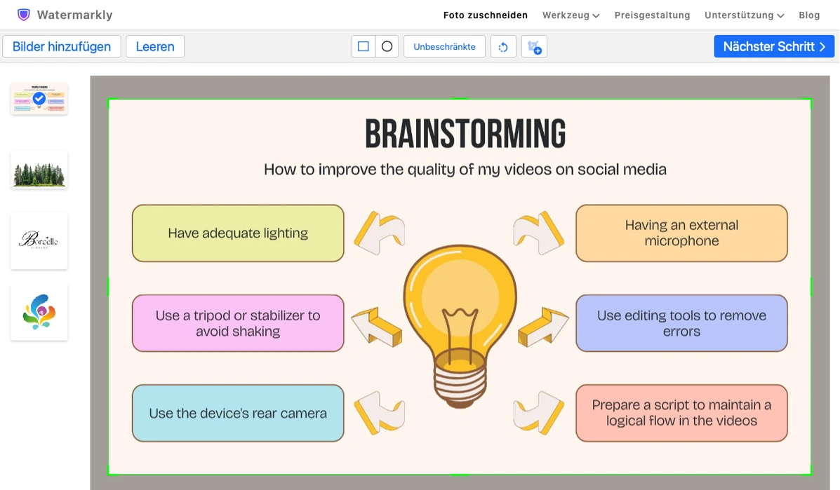Viewport: 840px width, 490px height.
Task: Click the rotate image icon
Action: [503, 46]
